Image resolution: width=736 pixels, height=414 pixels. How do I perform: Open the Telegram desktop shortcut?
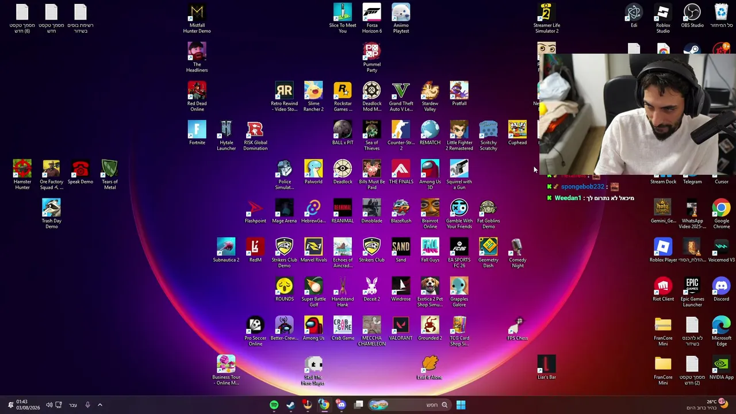pyautogui.click(x=692, y=180)
